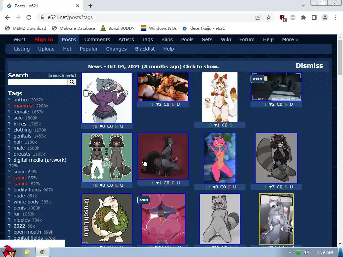Open the folder icon on taskbar
Viewport: 343px width, 257px height.
27,252
